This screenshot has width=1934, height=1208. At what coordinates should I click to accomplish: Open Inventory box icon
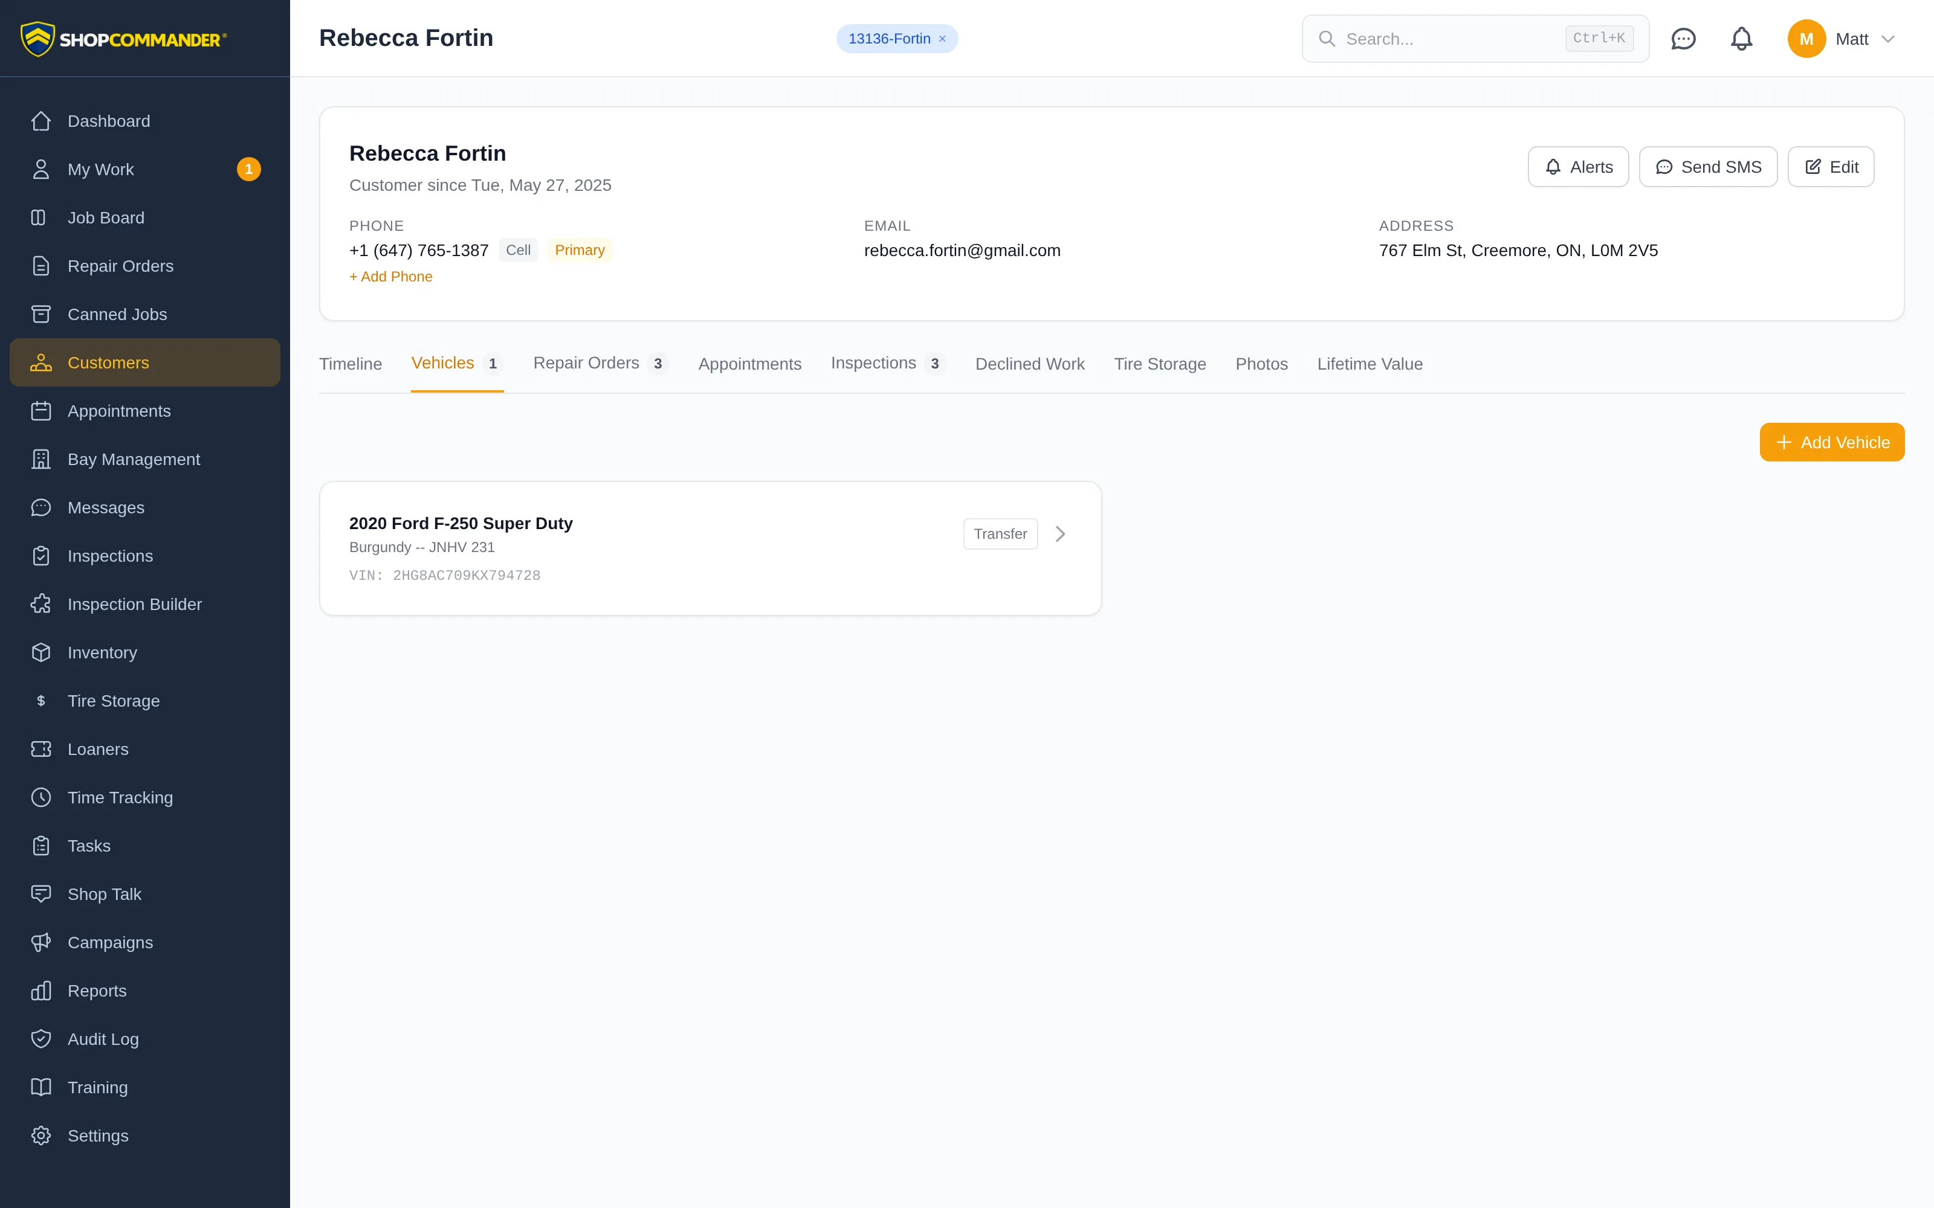coord(40,653)
